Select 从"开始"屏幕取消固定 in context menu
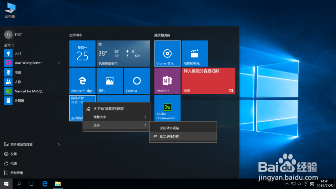Image resolution: width=336 pixels, height=189 pixels. pyautogui.click(x=116, y=109)
